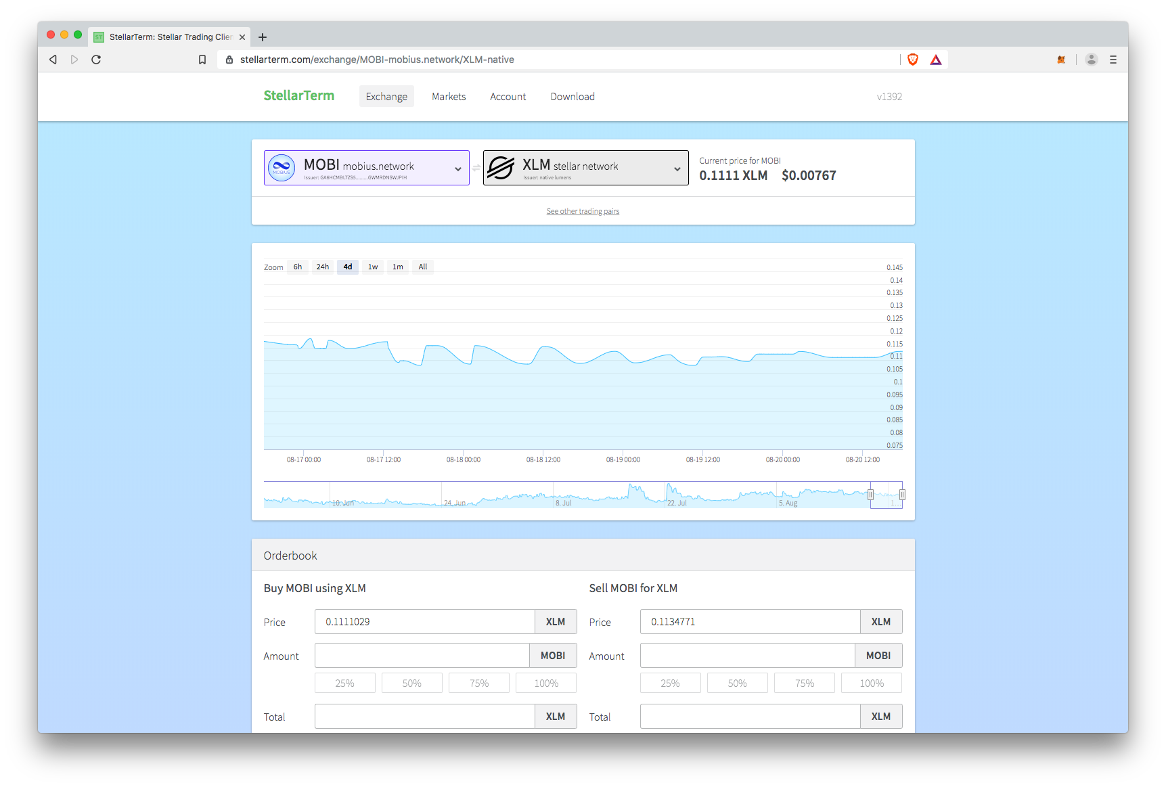Open a new browser tab
The height and width of the screenshot is (787, 1166).
pos(263,37)
